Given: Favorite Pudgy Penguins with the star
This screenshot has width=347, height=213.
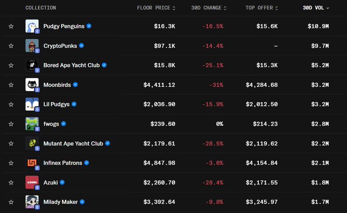Looking at the screenshot, I should 11,26.
